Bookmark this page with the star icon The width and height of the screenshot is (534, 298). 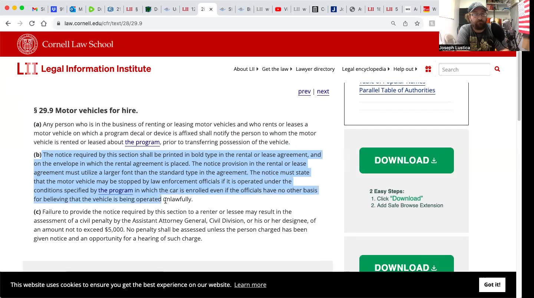pyautogui.click(x=417, y=23)
